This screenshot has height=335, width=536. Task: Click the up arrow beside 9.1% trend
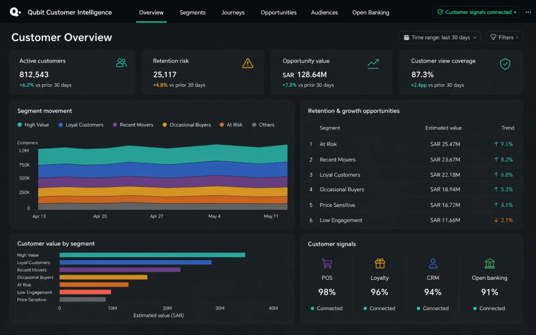[496, 144]
